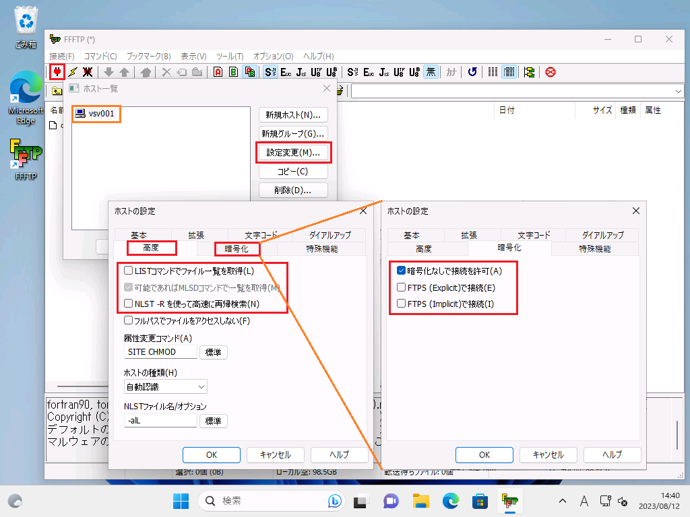690x517 pixels.
Task: Click the 設定変更(M)... button
Action: [293, 153]
